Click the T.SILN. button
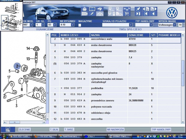 (x=54, y=129)
